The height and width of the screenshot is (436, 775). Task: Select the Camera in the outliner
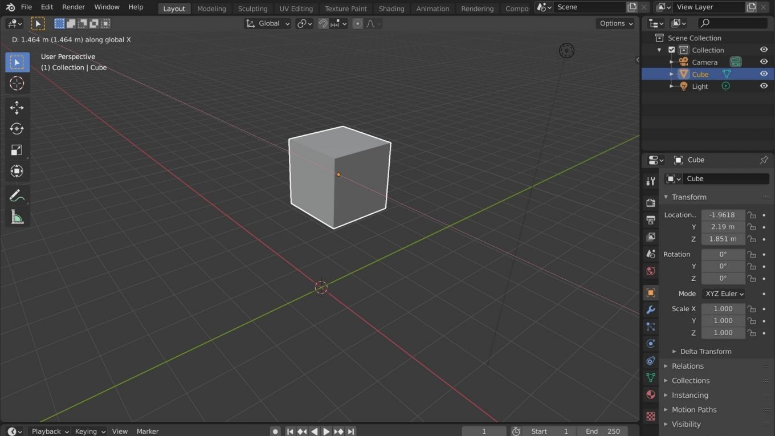[704, 62]
